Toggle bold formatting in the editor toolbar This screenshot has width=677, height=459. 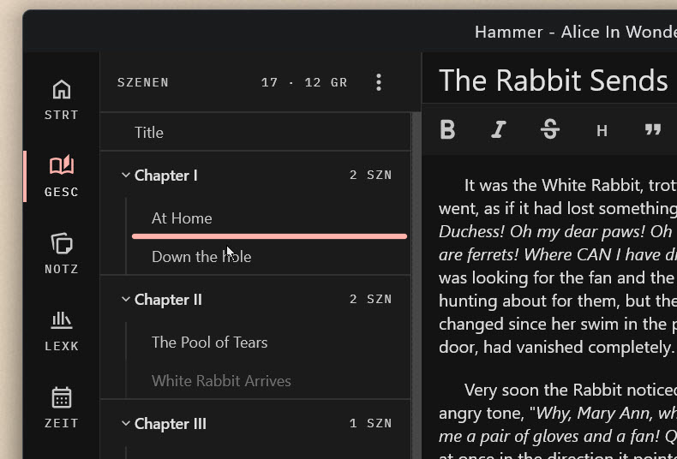pos(447,129)
